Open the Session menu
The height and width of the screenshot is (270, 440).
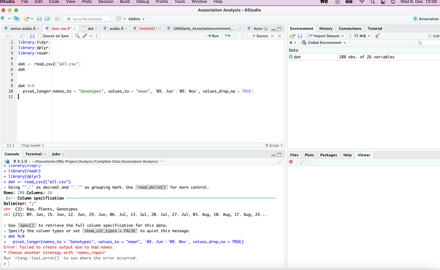[x=106, y=2]
